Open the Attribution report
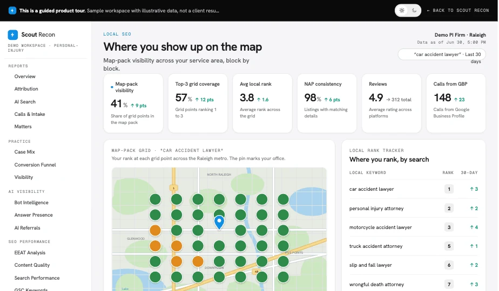The height and width of the screenshot is (291, 499). tap(26, 89)
